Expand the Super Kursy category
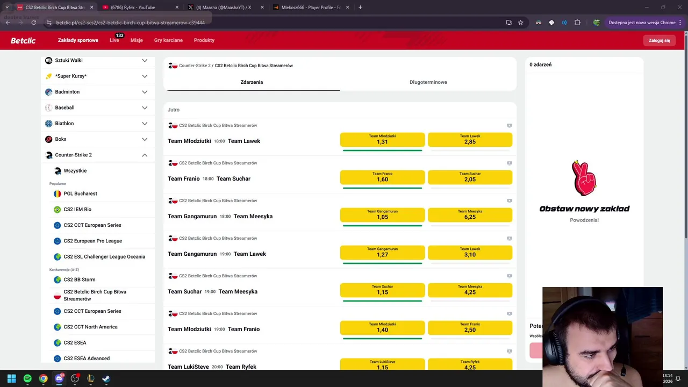 pyautogui.click(x=145, y=76)
